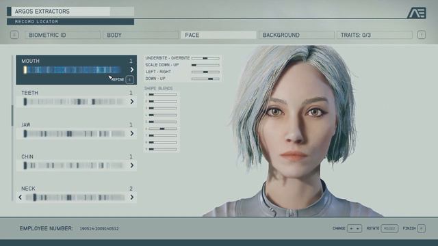Click the Neck preset number 2
This screenshot has width=438, height=246.
tap(131, 189)
